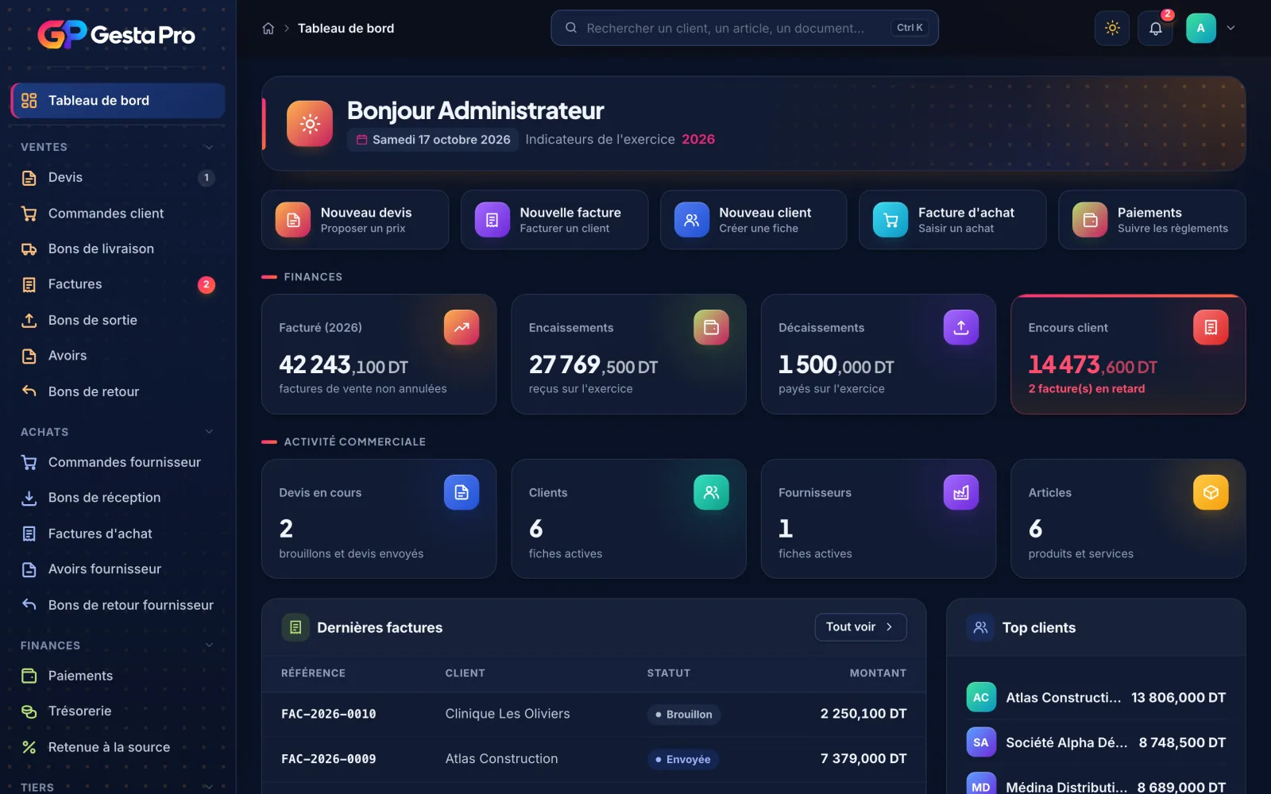This screenshot has height=794, width=1271.
Task: Collapse the VENTES sidebar section
Action: click(209, 147)
